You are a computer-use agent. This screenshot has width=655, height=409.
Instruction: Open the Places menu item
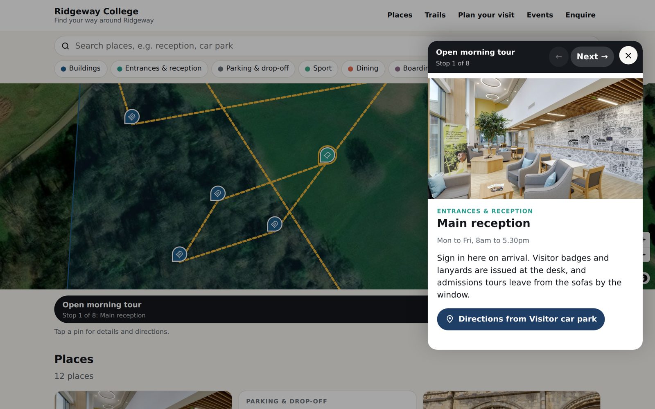400,15
